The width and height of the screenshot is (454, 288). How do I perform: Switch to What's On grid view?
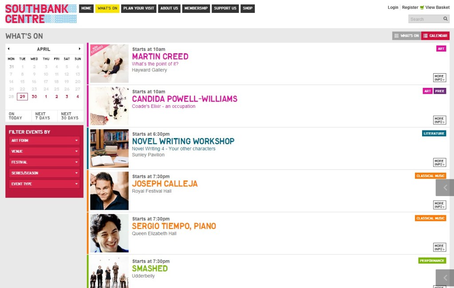pos(407,36)
